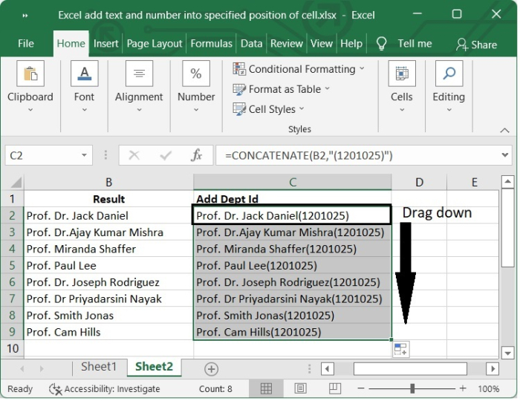The height and width of the screenshot is (401, 520).
Task: Expand the formula bar arrow
Action: pyautogui.click(x=504, y=154)
